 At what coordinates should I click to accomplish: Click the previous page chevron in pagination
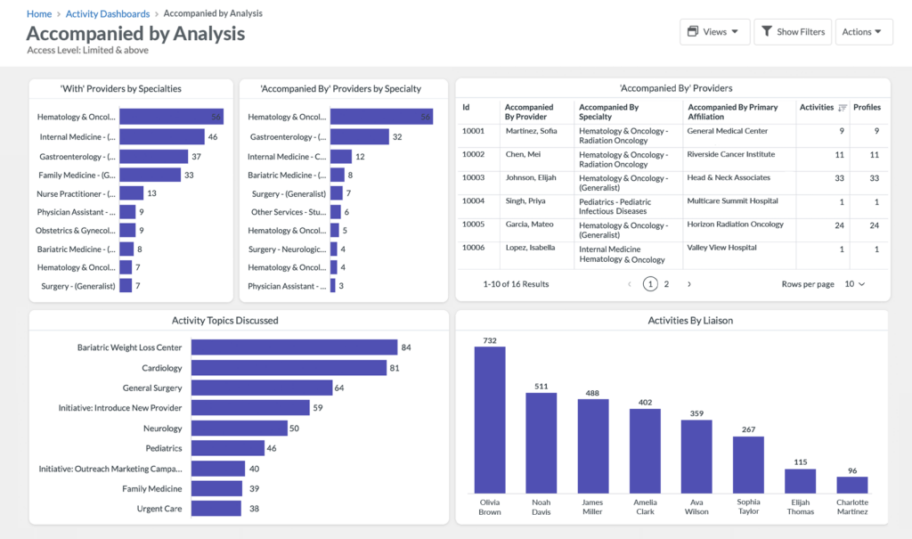tap(629, 282)
